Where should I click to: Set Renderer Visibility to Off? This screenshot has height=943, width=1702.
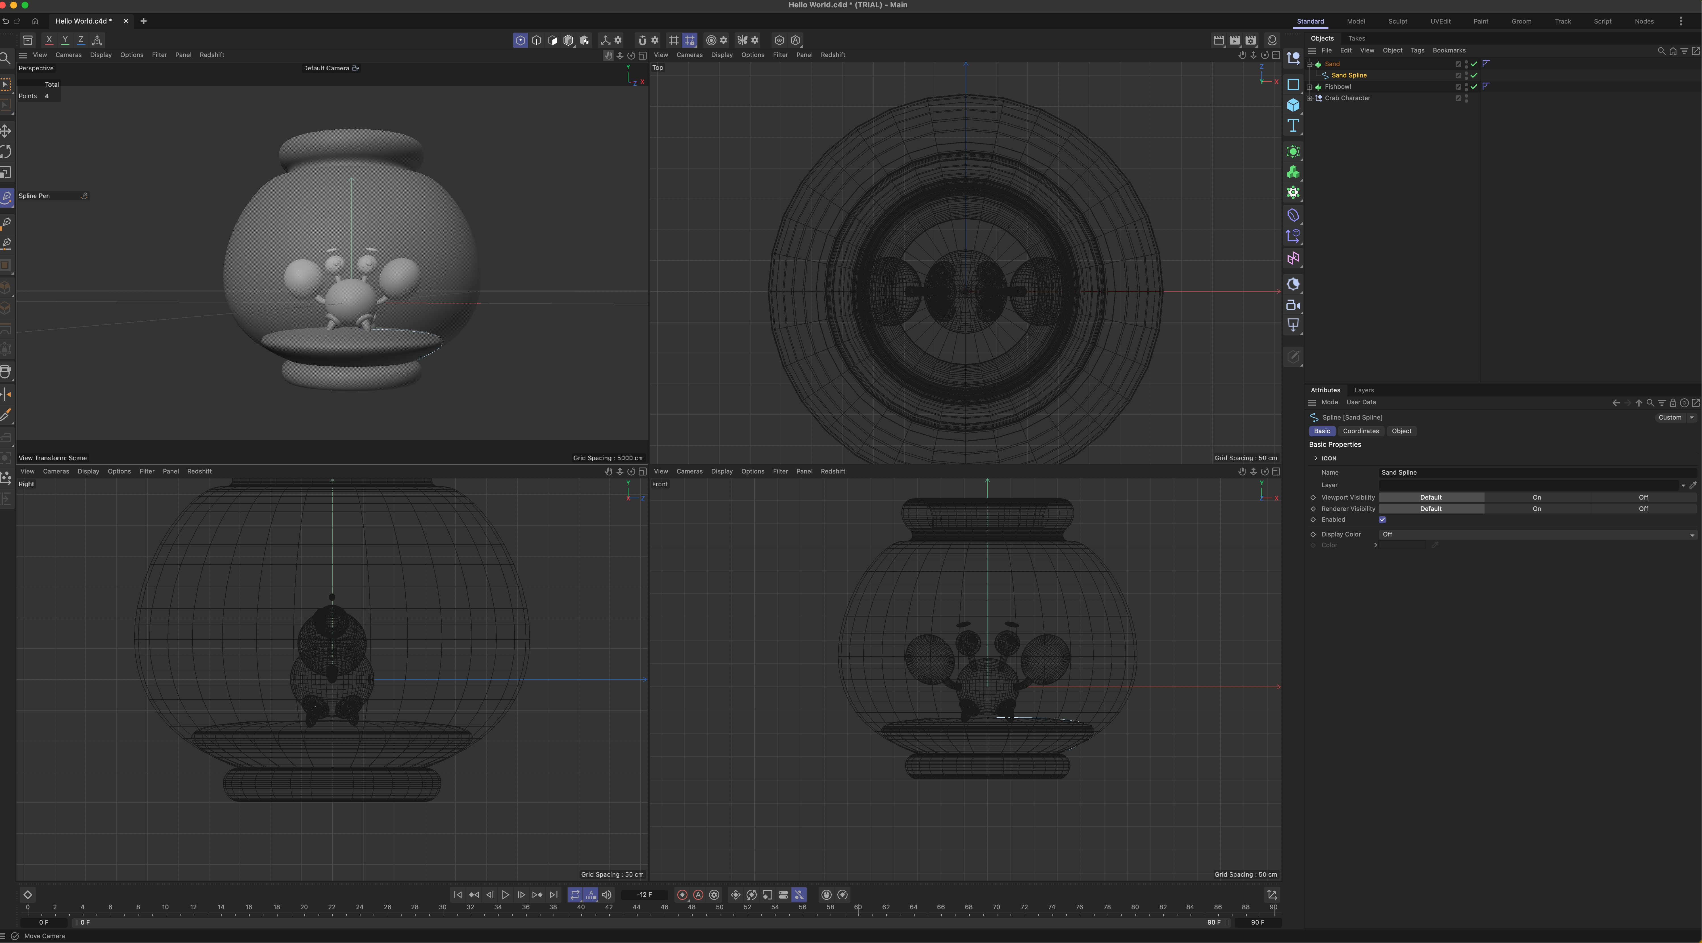pyautogui.click(x=1643, y=509)
